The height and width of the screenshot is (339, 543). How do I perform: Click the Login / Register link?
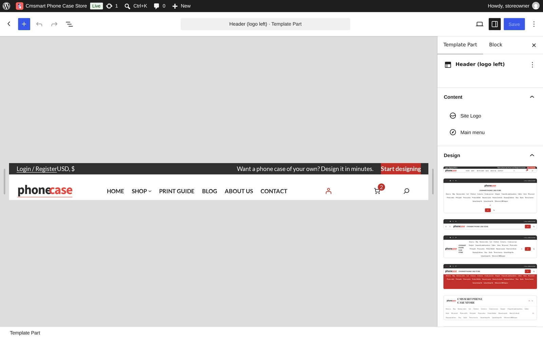coord(37,169)
